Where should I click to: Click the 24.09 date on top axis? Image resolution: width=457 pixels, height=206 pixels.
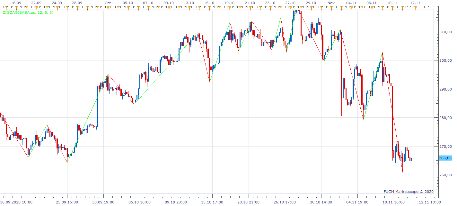click(57, 3)
